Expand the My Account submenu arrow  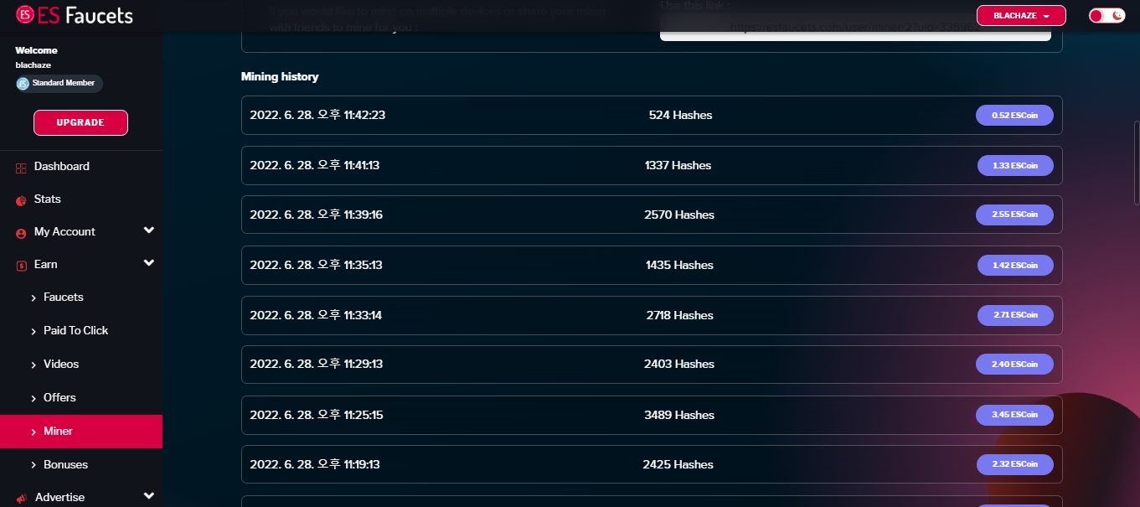[x=149, y=230]
